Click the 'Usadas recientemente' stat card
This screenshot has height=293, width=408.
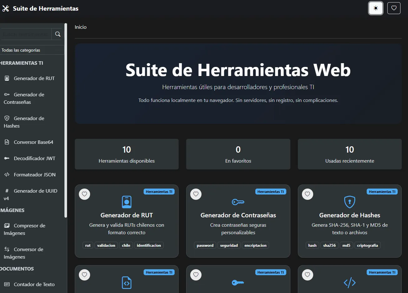pyautogui.click(x=349, y=154)
